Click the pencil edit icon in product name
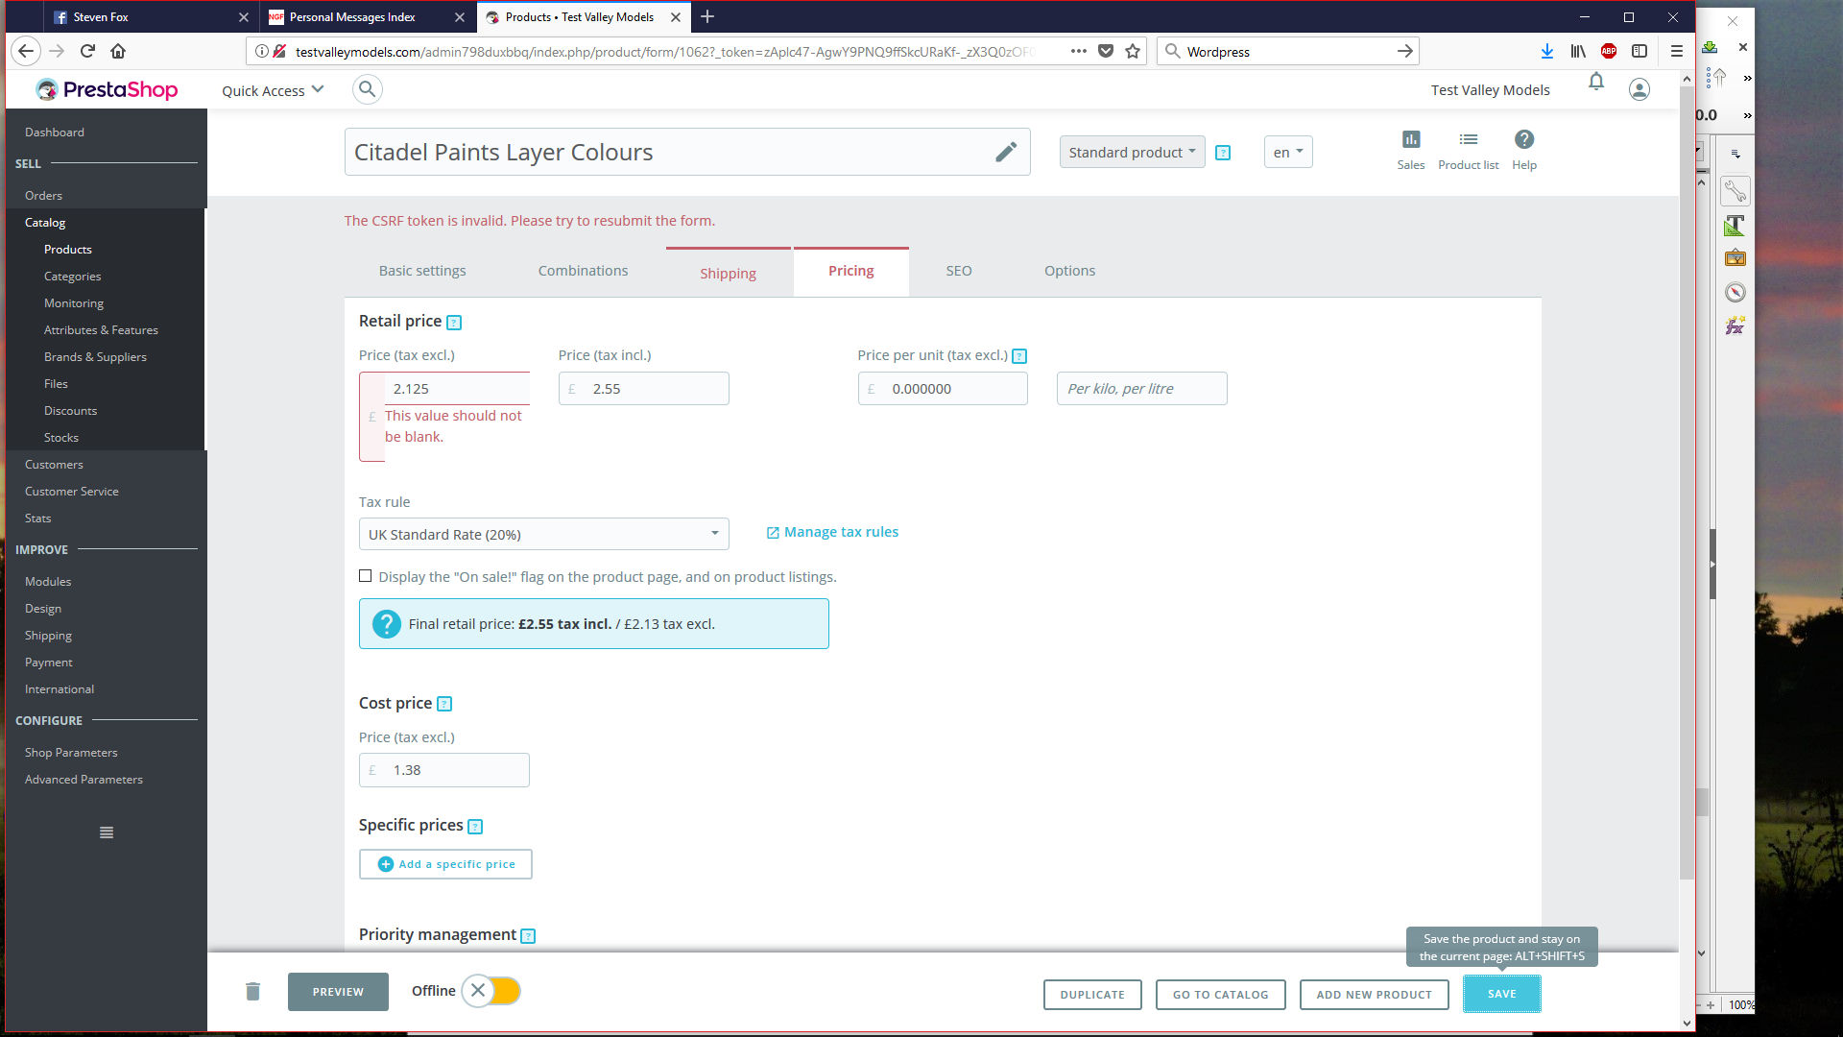Viewport: 1843px width, 1037px height. (1005, 153)
